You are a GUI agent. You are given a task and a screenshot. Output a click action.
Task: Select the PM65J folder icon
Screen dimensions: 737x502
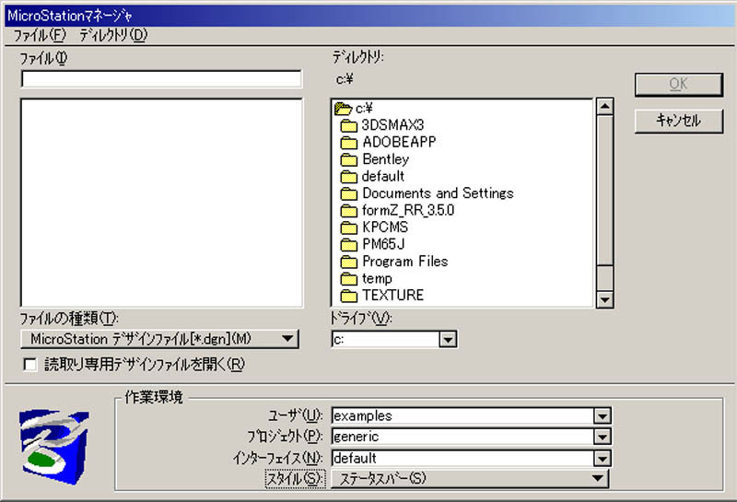point(348,244)
